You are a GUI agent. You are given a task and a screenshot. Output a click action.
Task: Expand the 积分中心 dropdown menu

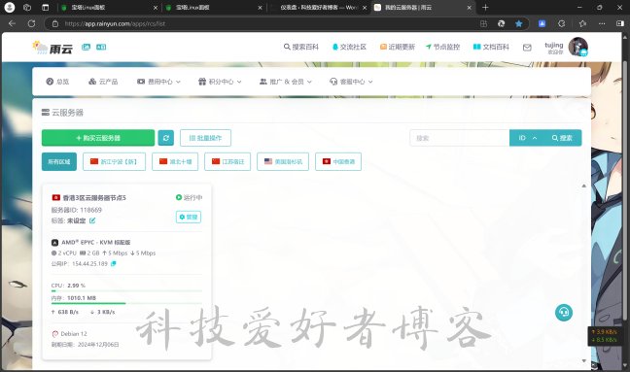pyautogui.click(x=220, y=82)
